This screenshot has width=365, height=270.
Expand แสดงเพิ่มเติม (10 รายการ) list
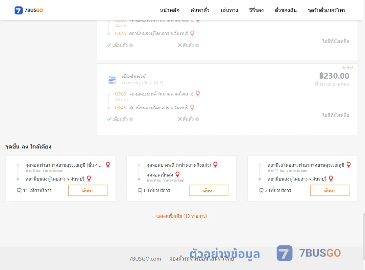(181, 216)
